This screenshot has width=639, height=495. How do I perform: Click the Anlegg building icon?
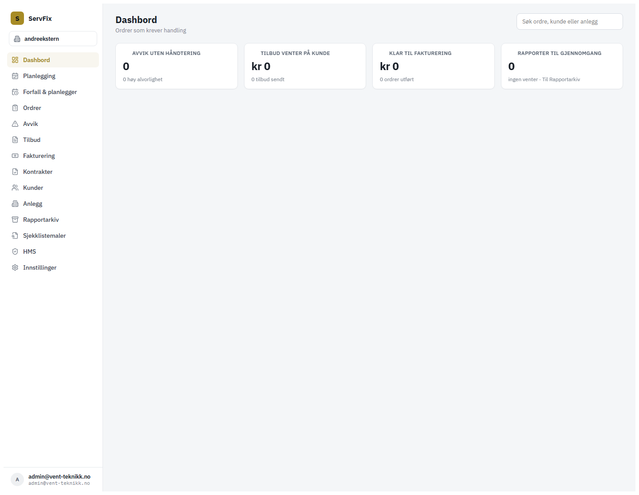(15, 204)
